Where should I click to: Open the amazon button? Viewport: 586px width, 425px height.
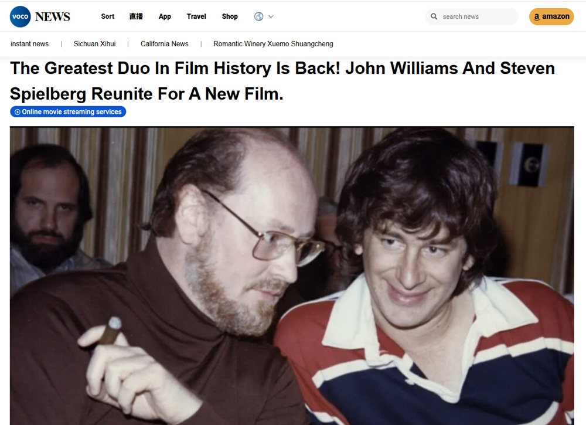coord(551,16)
